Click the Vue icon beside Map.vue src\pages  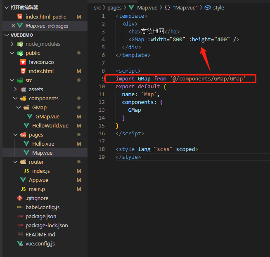pyautogui.click(x=20, y=26)
